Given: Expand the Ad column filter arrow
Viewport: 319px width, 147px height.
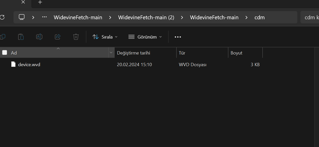Looking at the screenshot, I should (x=111, y=53).
